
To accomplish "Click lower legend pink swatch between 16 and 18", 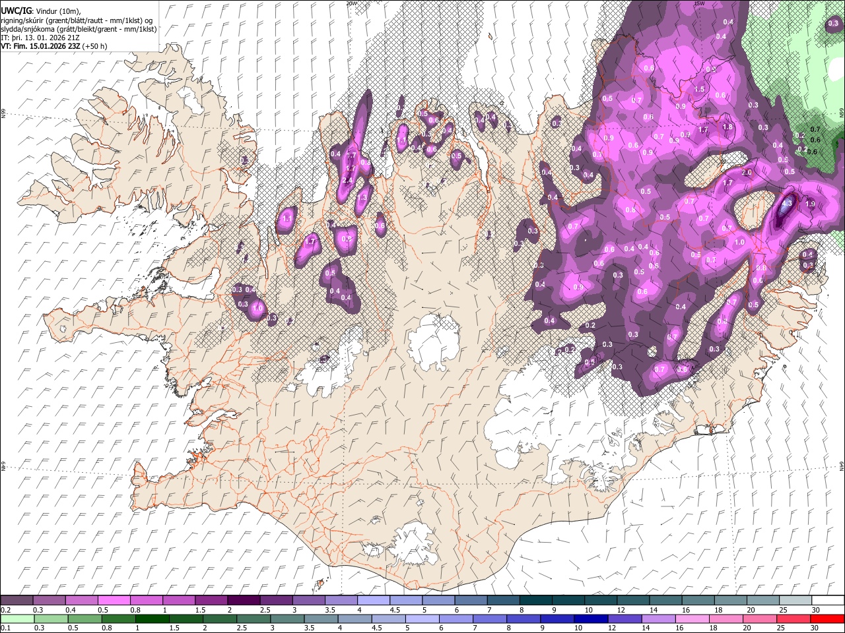I will point(693,618).
